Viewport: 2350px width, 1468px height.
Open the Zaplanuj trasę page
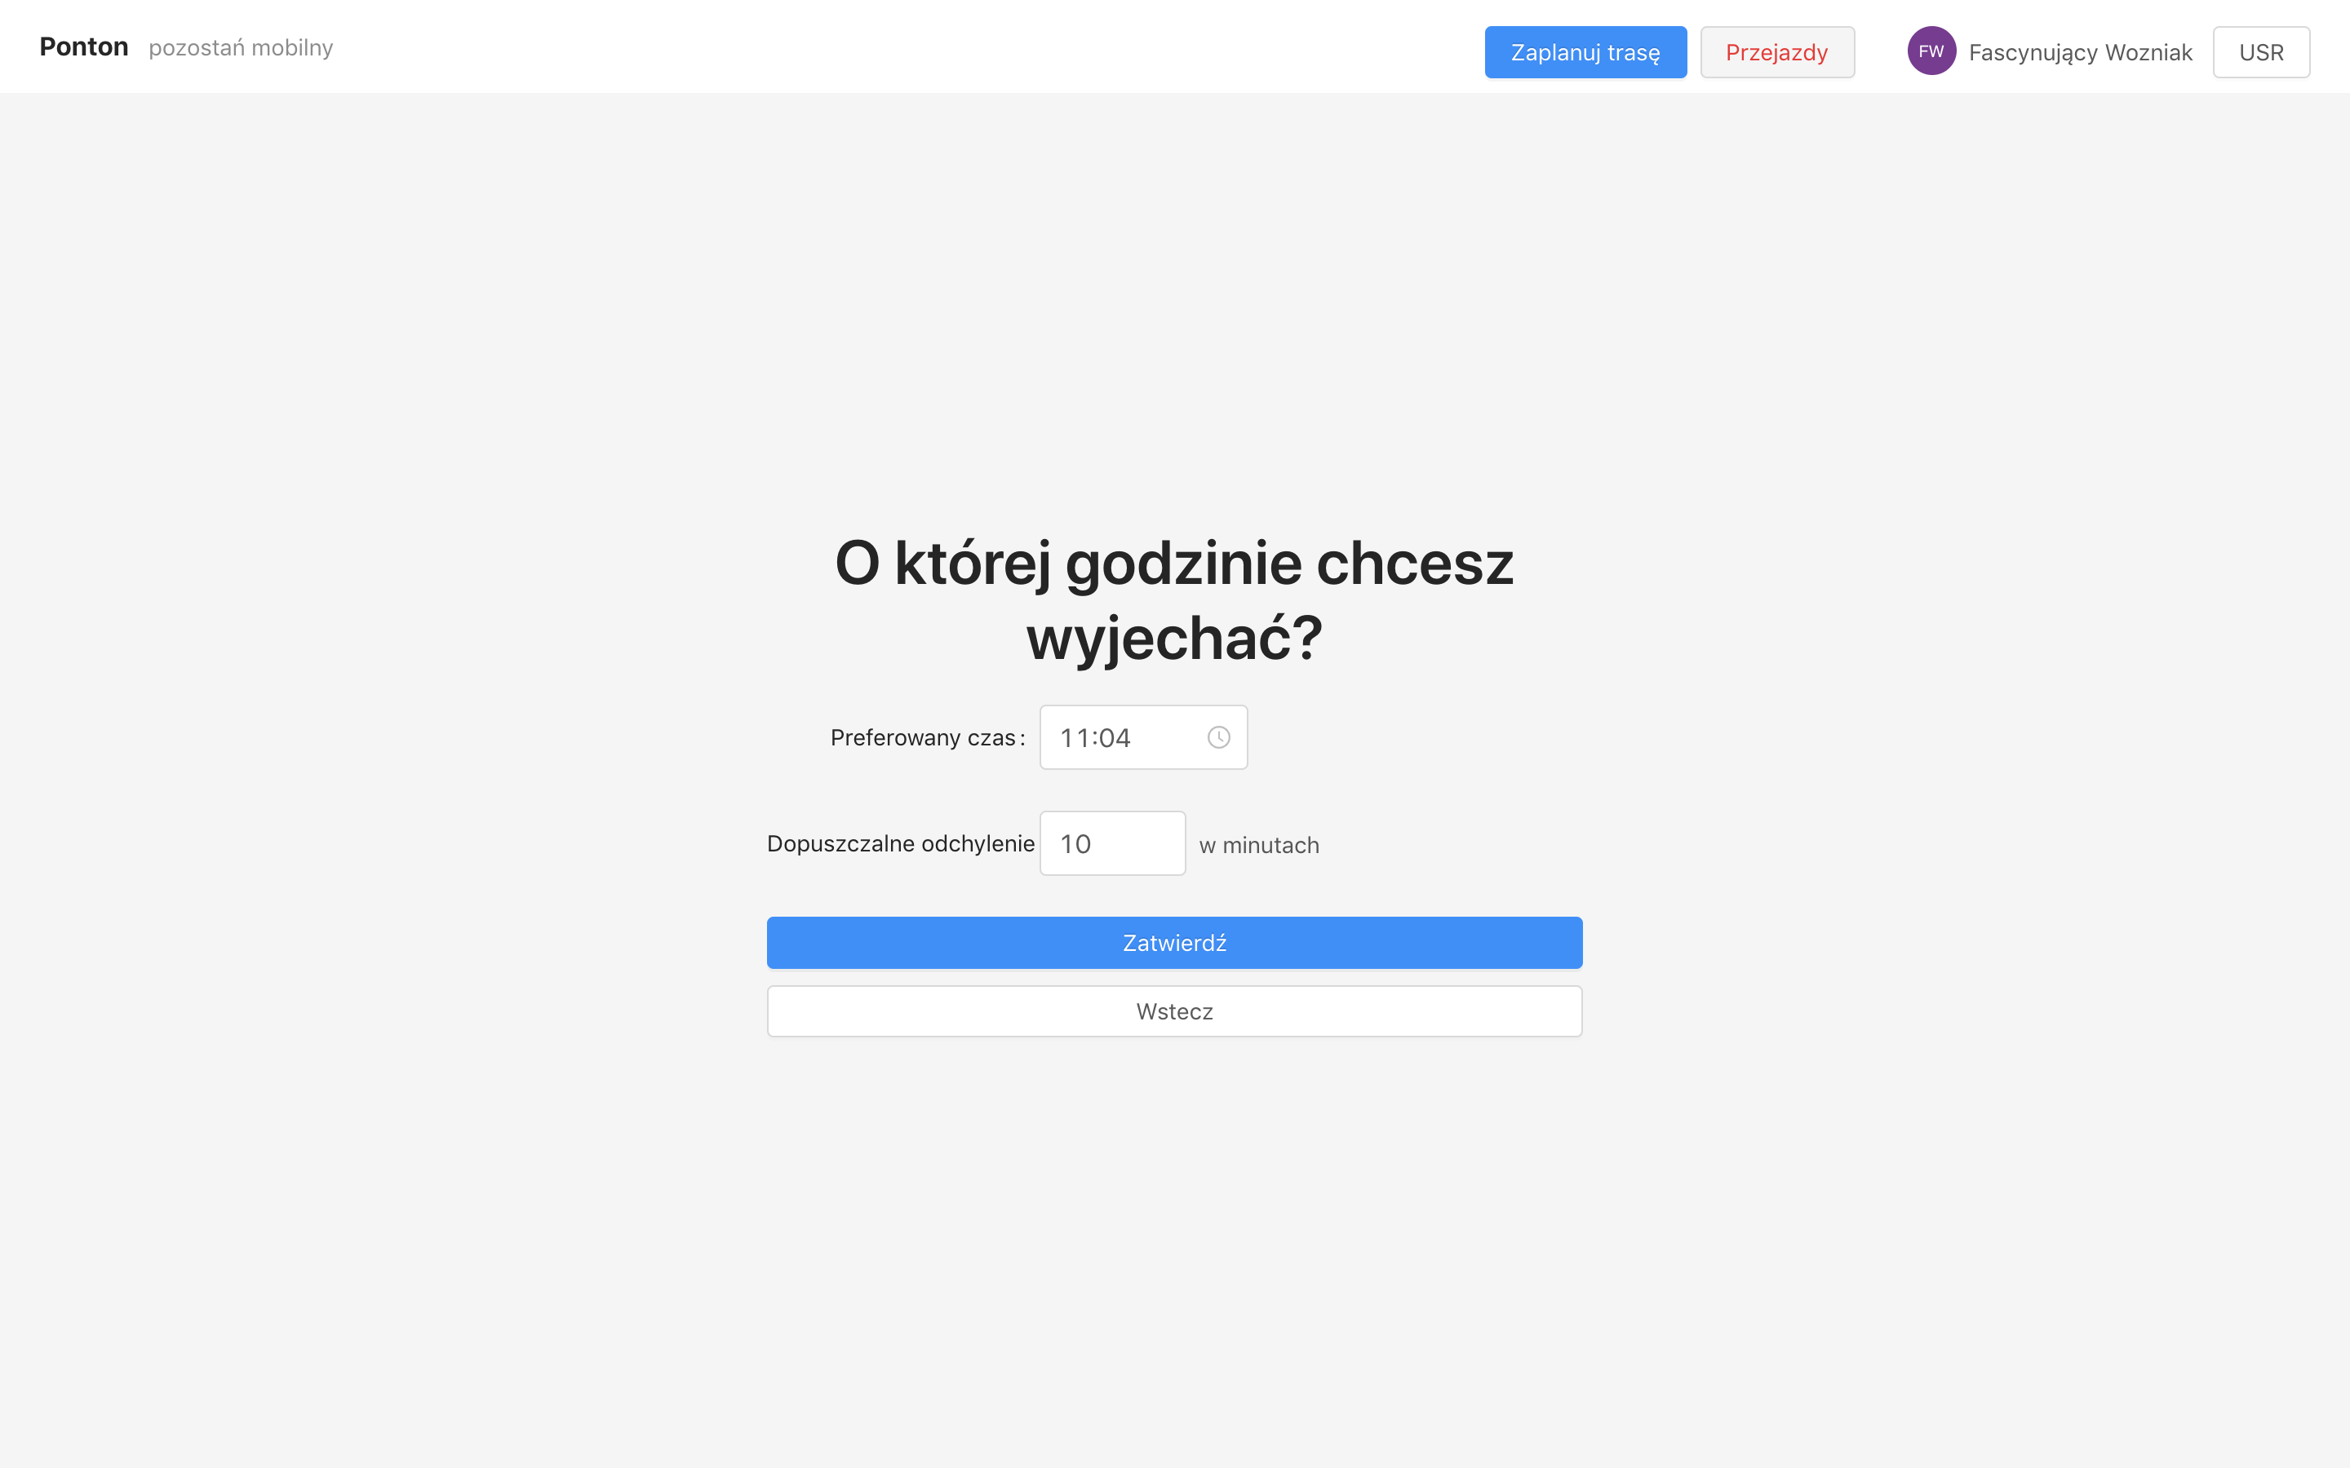point(1585,52)
